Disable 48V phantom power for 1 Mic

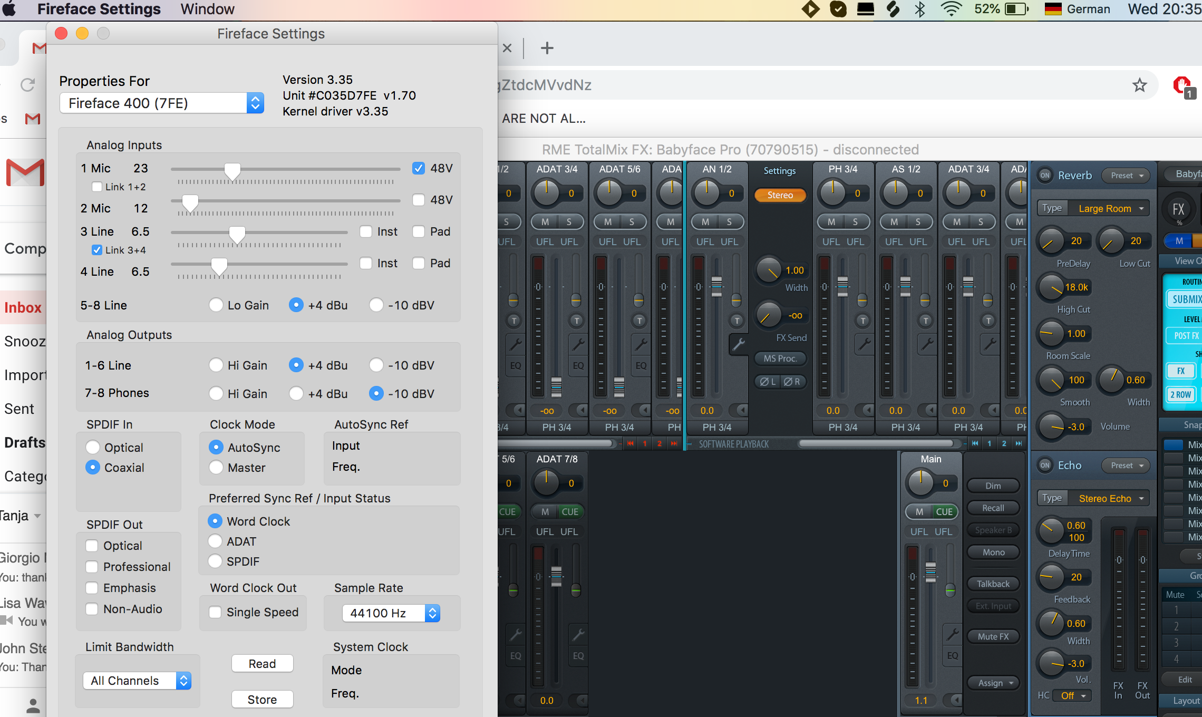click(418, 168)
